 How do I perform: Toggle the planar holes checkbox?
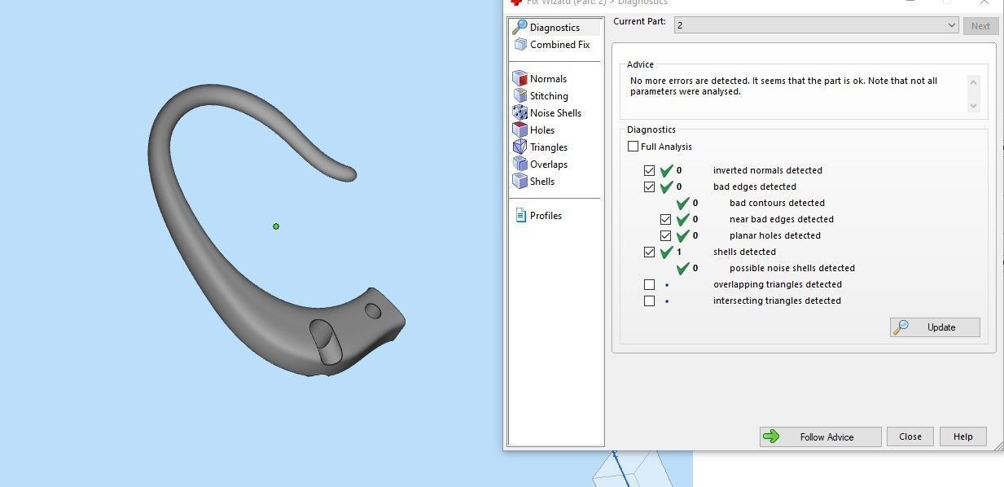tap(665, 235)
